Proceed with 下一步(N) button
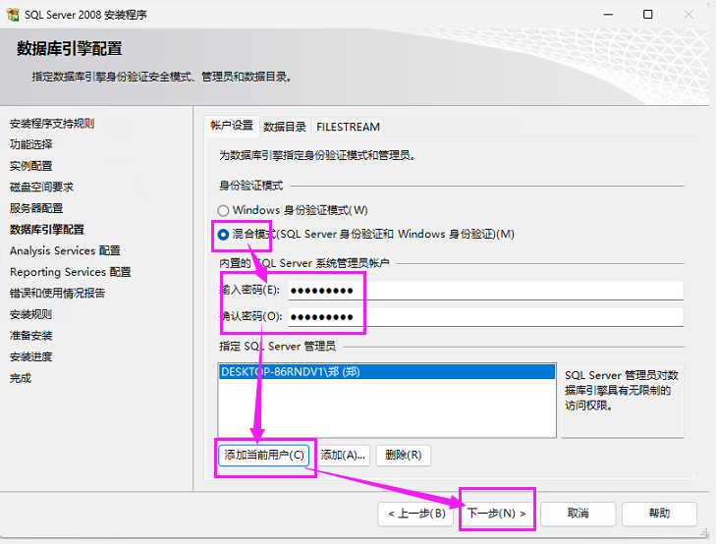The width and height of the screenshot is (716, 544). [497, 514]
